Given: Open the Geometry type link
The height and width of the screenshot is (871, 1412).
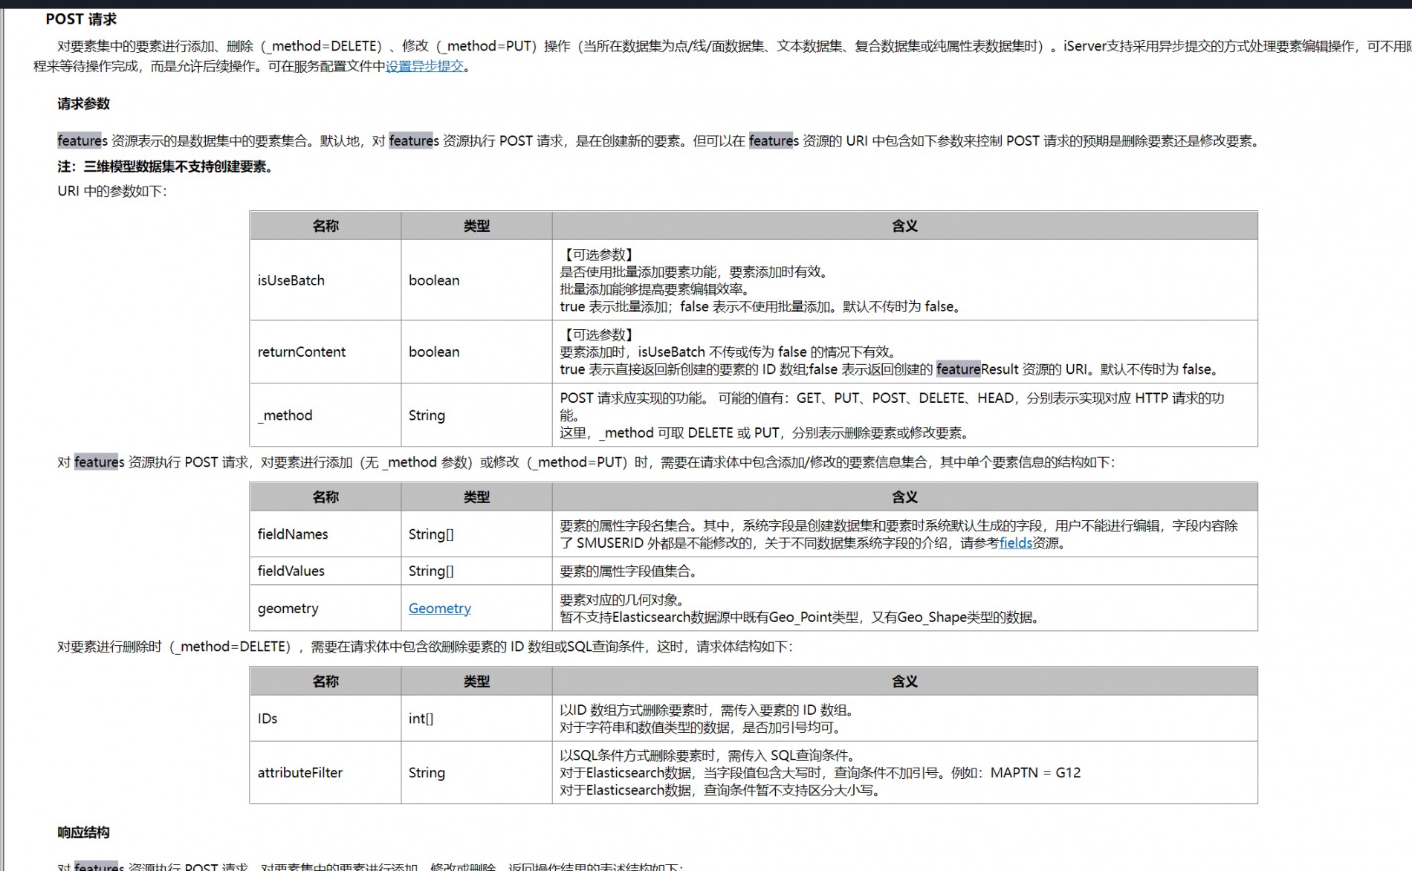Looking at the screenshot, I should tap(439, 609).
